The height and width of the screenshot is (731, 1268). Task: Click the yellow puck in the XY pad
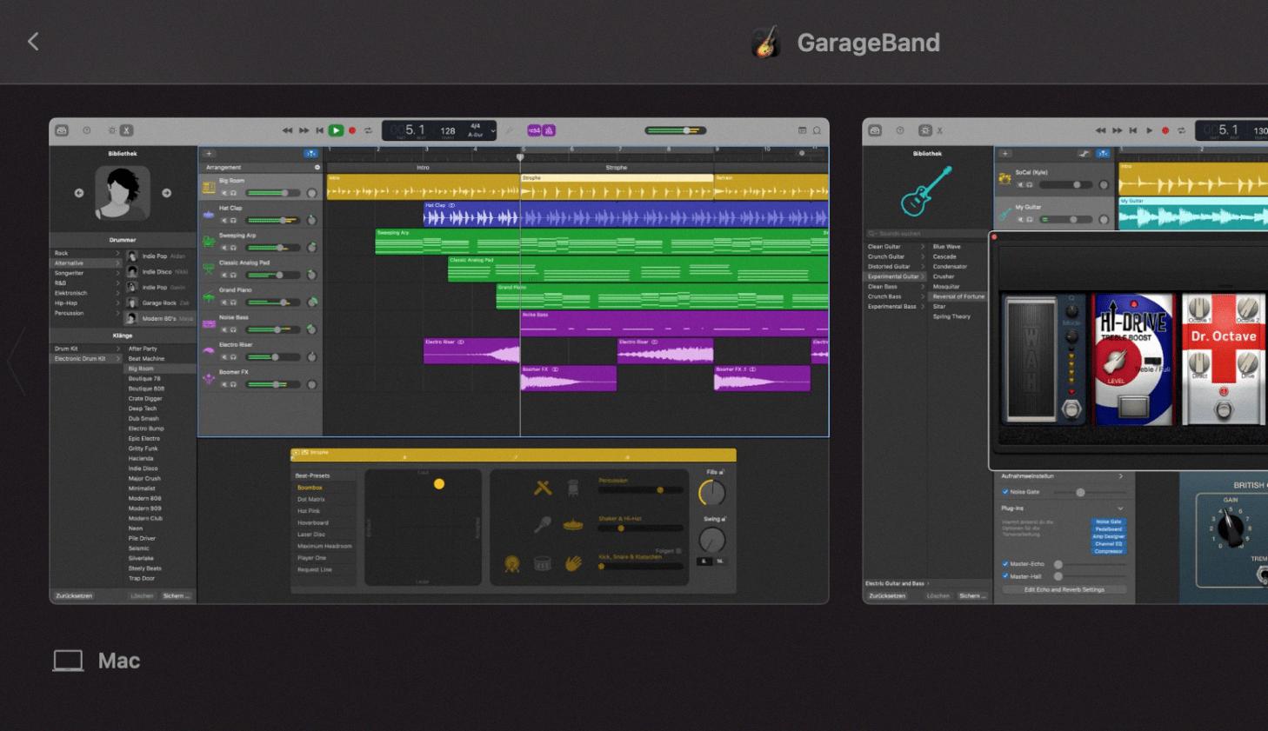[x=439, y=484]
